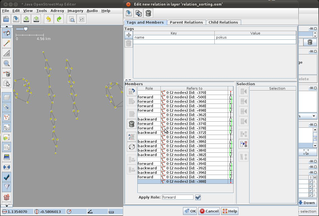Open the Imagery menu

point(75,11)
